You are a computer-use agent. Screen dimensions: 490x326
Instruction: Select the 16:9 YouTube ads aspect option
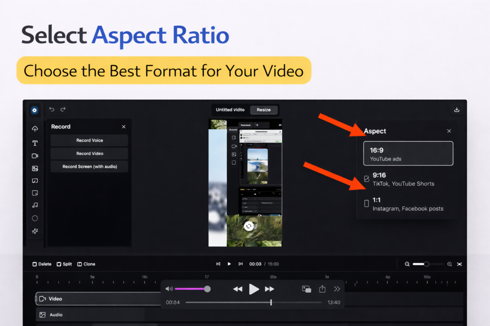click(408, 154)
